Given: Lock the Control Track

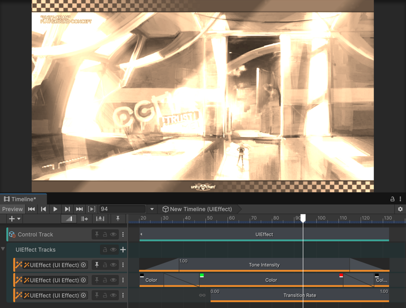Looking at the screenshot, I should click(x=105, y=235).
